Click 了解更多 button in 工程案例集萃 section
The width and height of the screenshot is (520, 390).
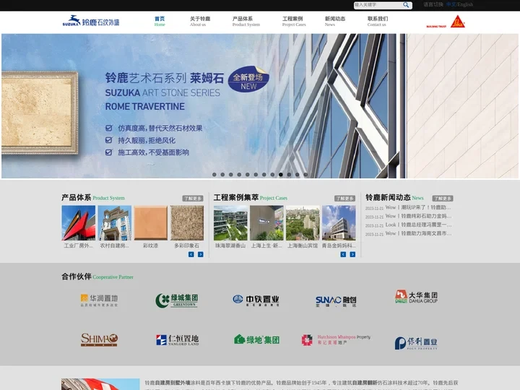(344, 199)
